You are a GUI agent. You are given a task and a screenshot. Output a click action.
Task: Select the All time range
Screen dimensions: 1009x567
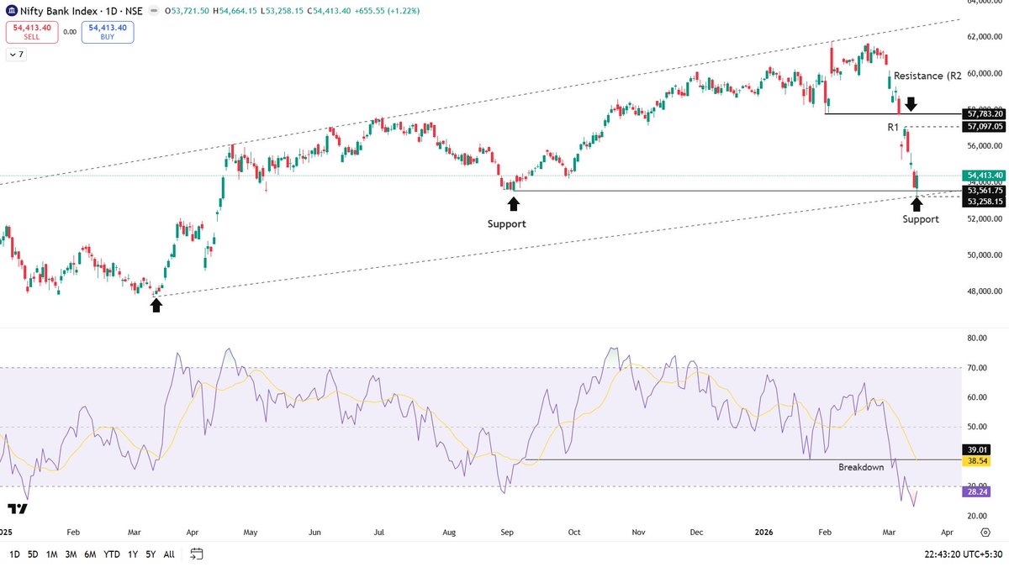click(x=169, y=554)
